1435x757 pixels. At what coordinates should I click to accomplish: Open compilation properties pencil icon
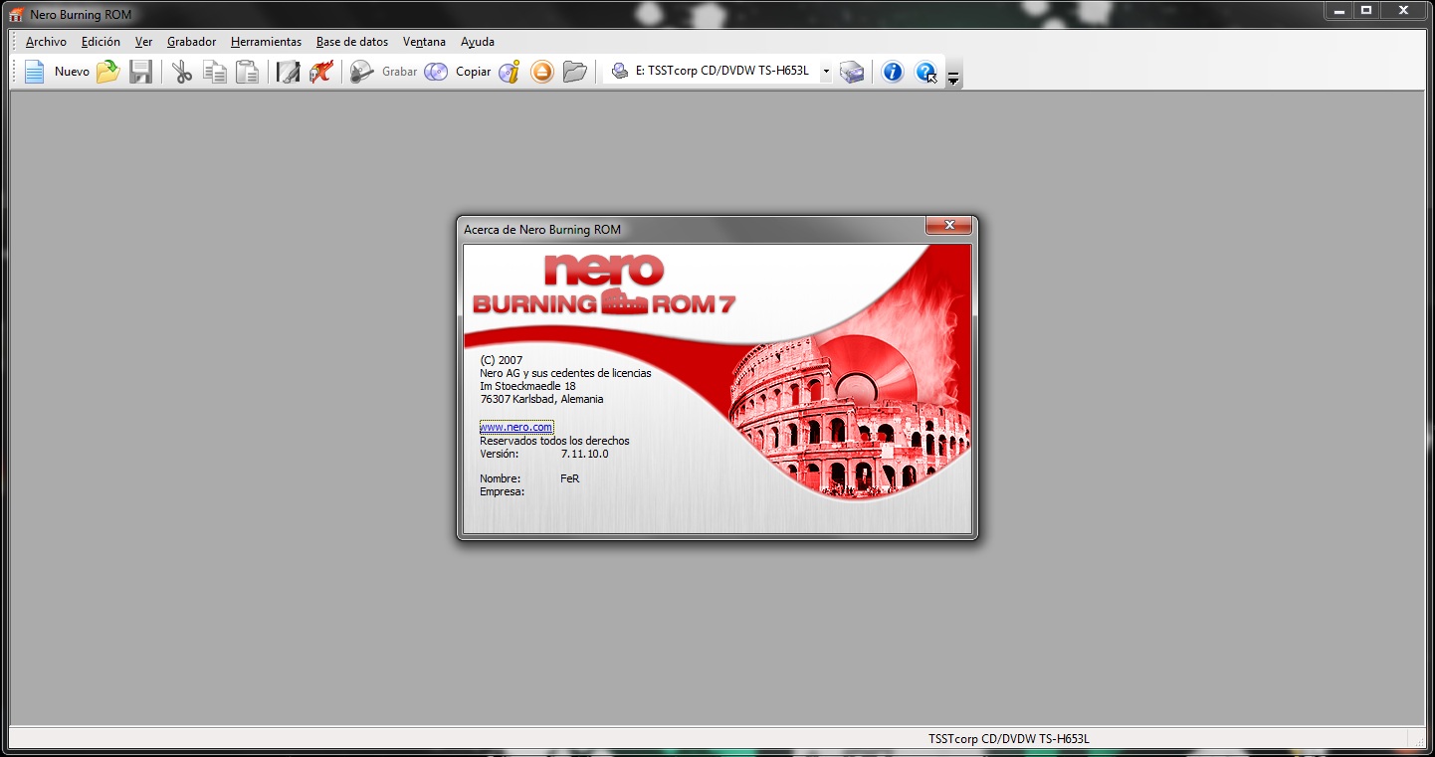(x=289, y=72)
